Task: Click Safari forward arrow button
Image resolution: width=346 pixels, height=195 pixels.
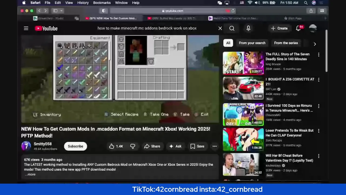Action: click(45, 11)
